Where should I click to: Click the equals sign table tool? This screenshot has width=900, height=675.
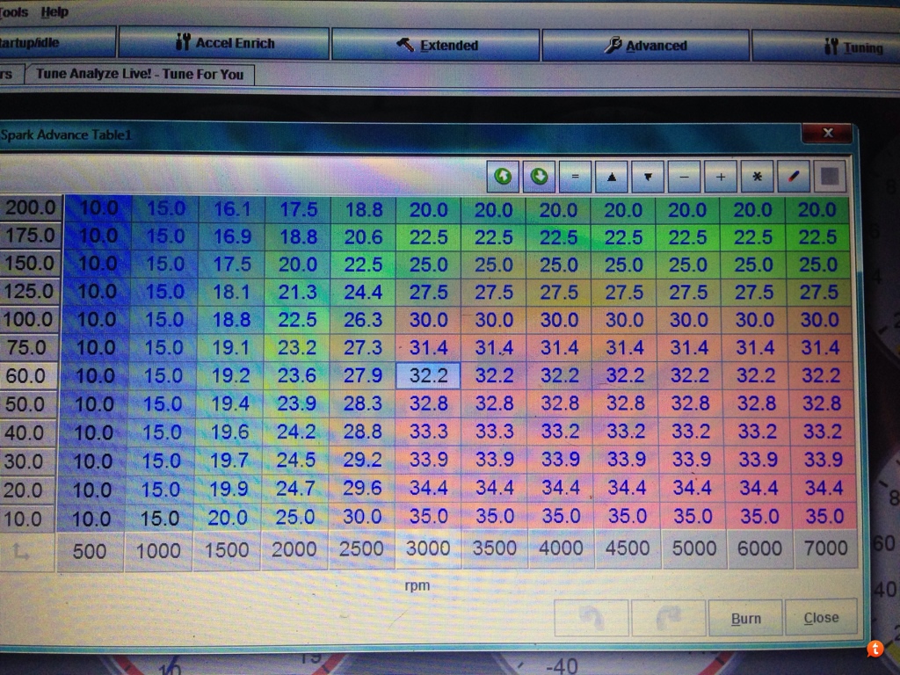tap(575, 177)
